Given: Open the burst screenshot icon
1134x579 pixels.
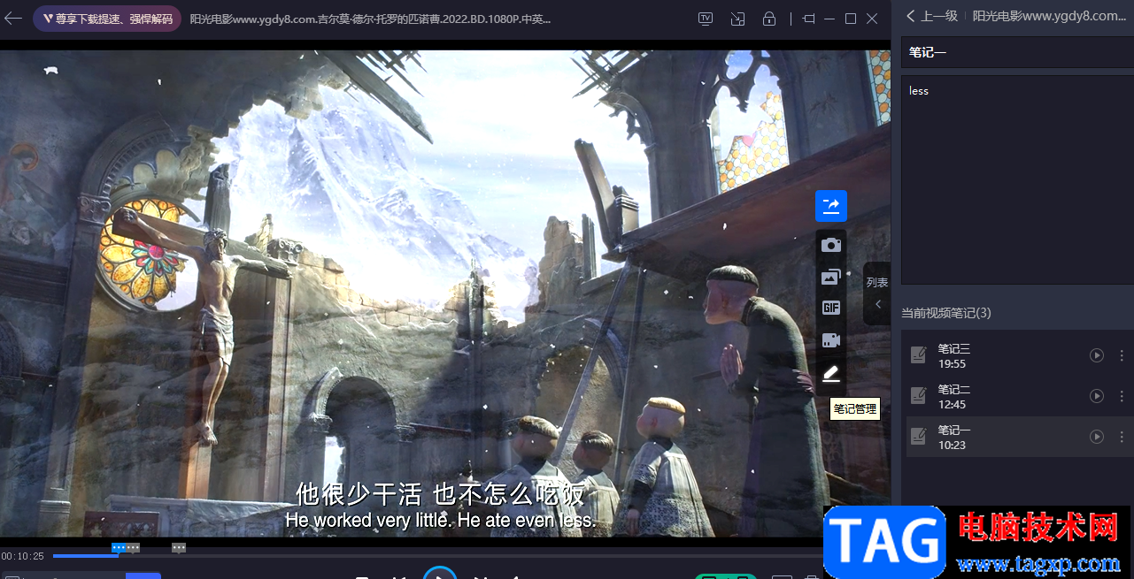Looking at the screenshot, I should [x=831, y=277].
